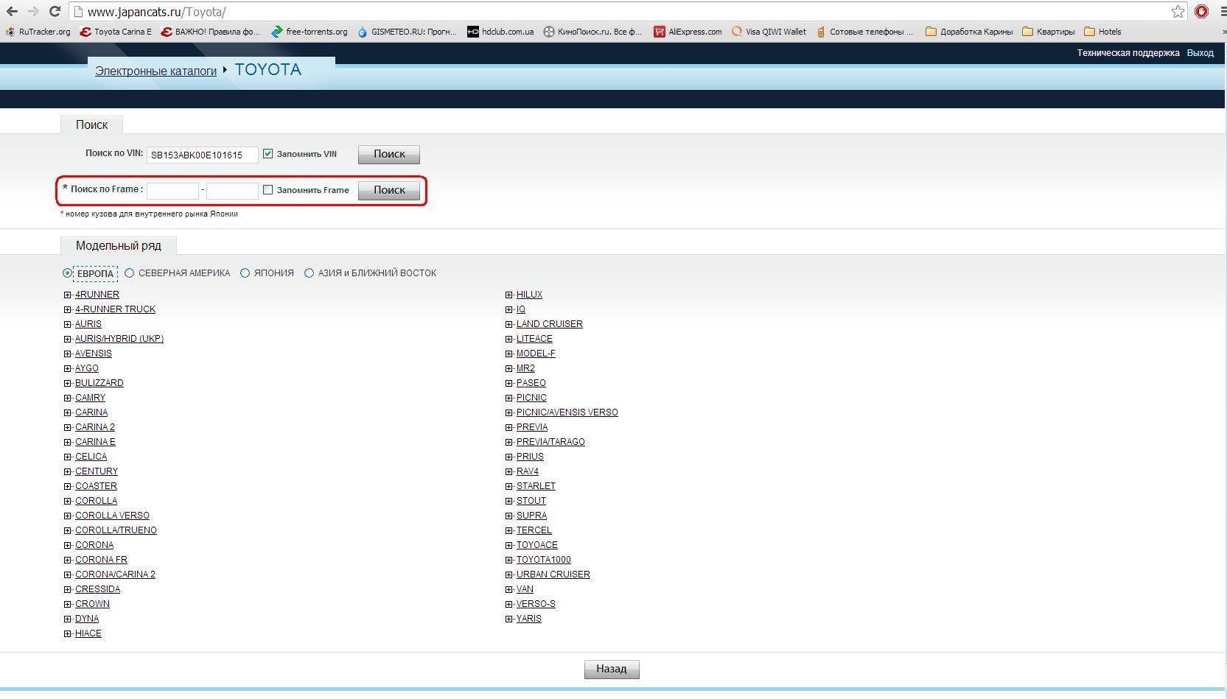Select the ЯПОНИЯ region radio button
1227x699 pixels.
[x=245, y=273]
